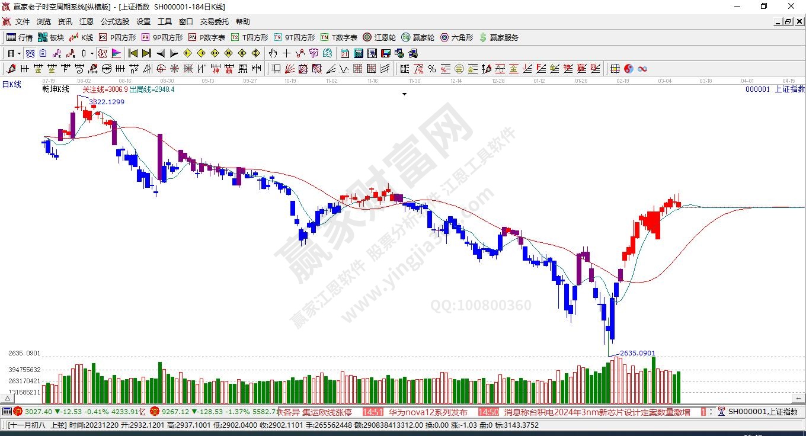This screenshot has width=806, height=436.
Task: Select the crosshair cursor tool
Action: coord(286,53)
